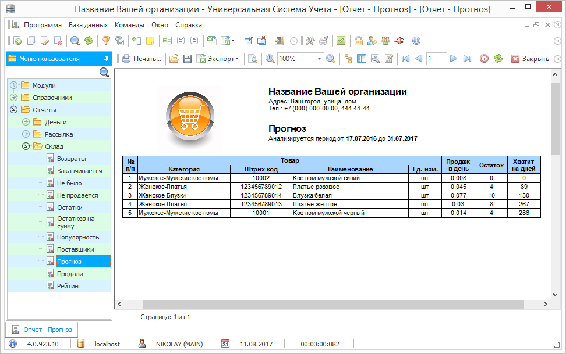Click the collapse all groups double-chevron-up icon
Image resolution: width=566 pixels, height=354 pixels.
pyautogui.click(x=194, y=41)
